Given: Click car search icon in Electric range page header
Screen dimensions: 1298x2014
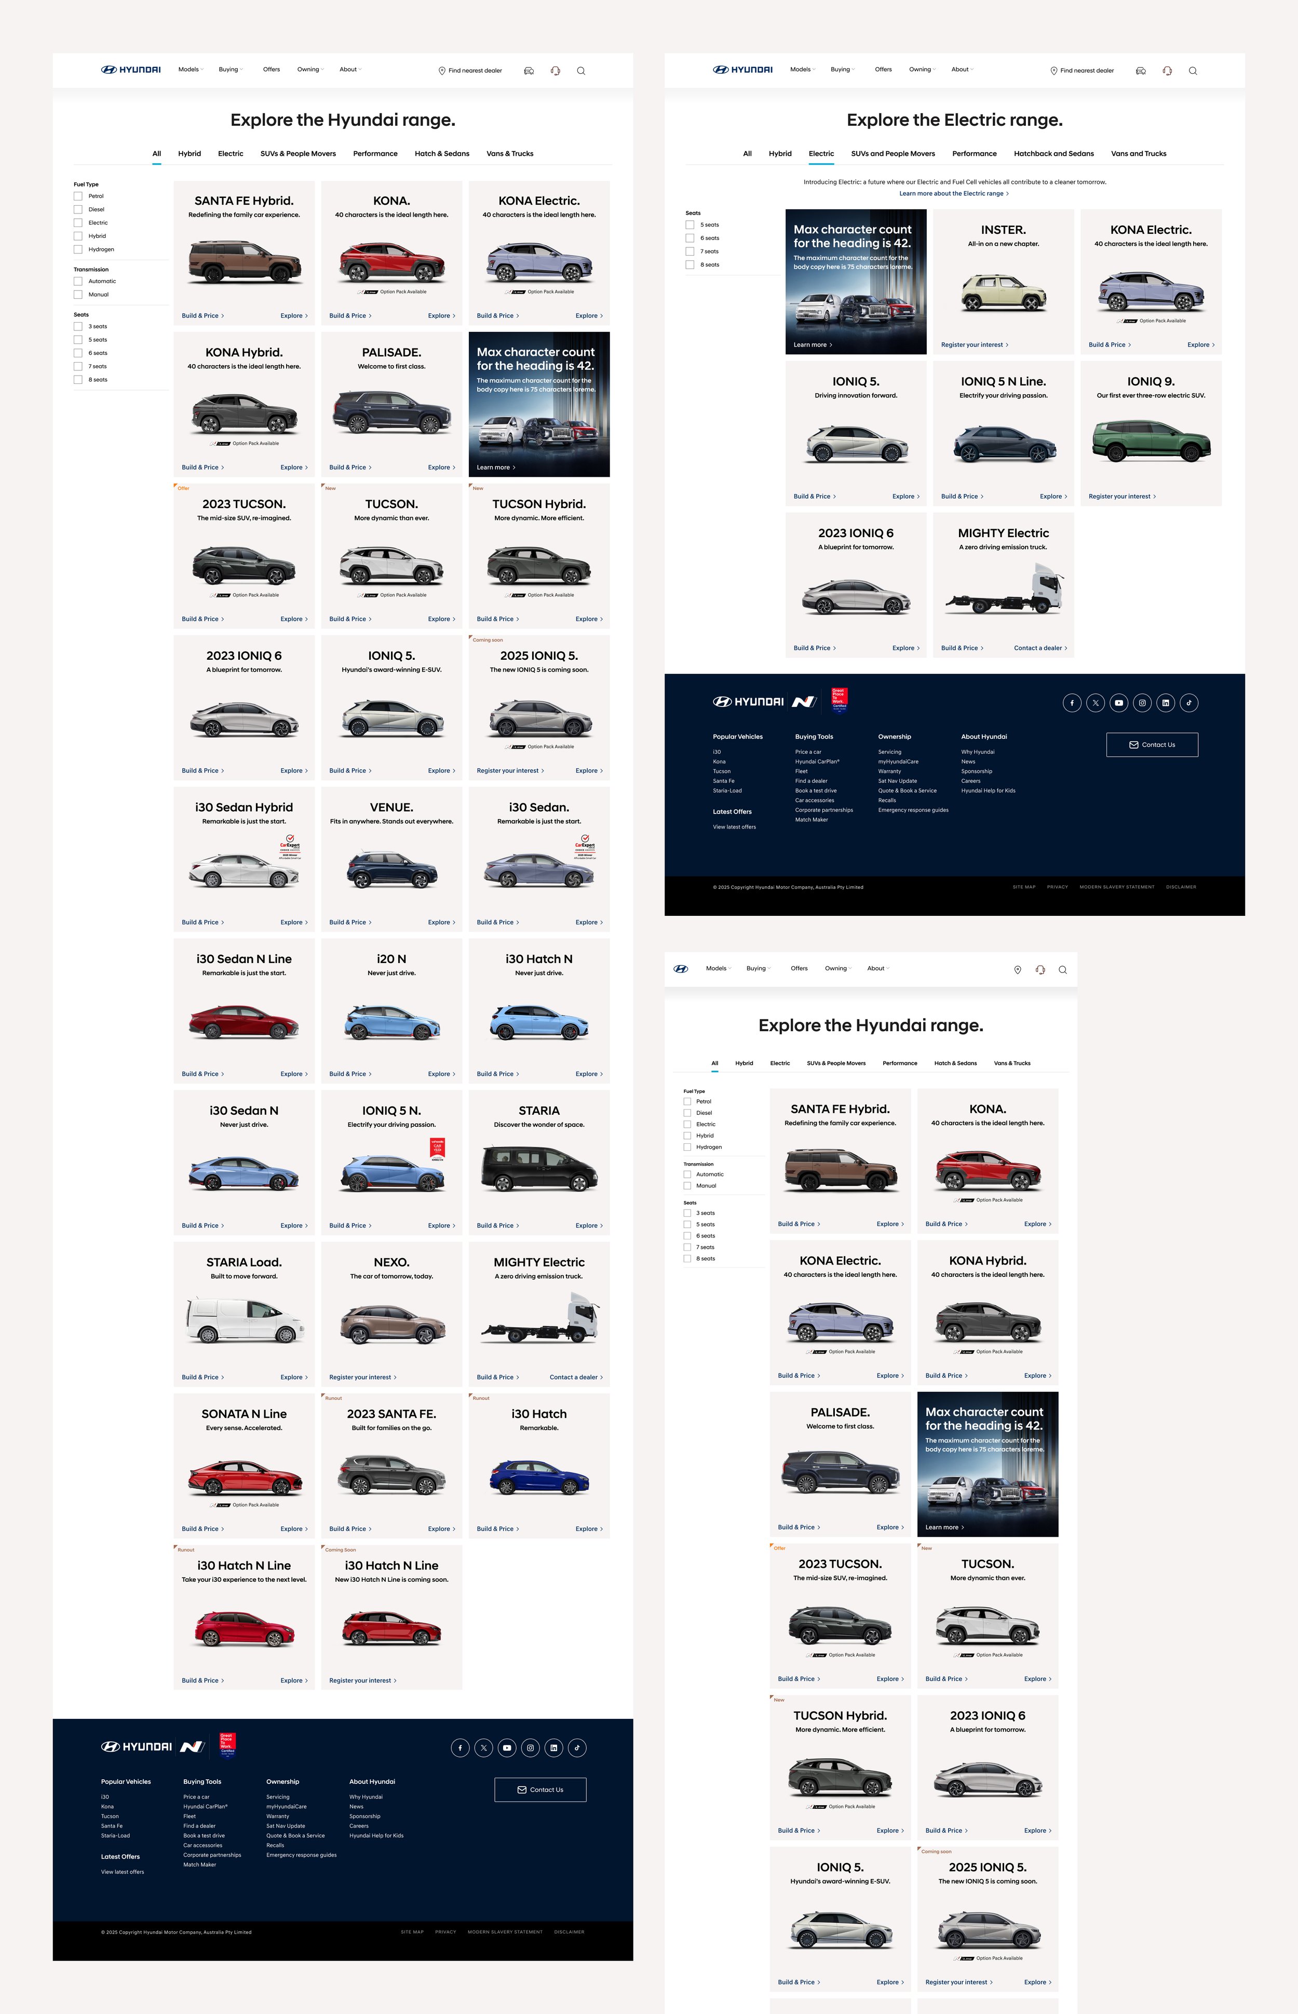Looking at the screenshot, I should (1140, 71).
